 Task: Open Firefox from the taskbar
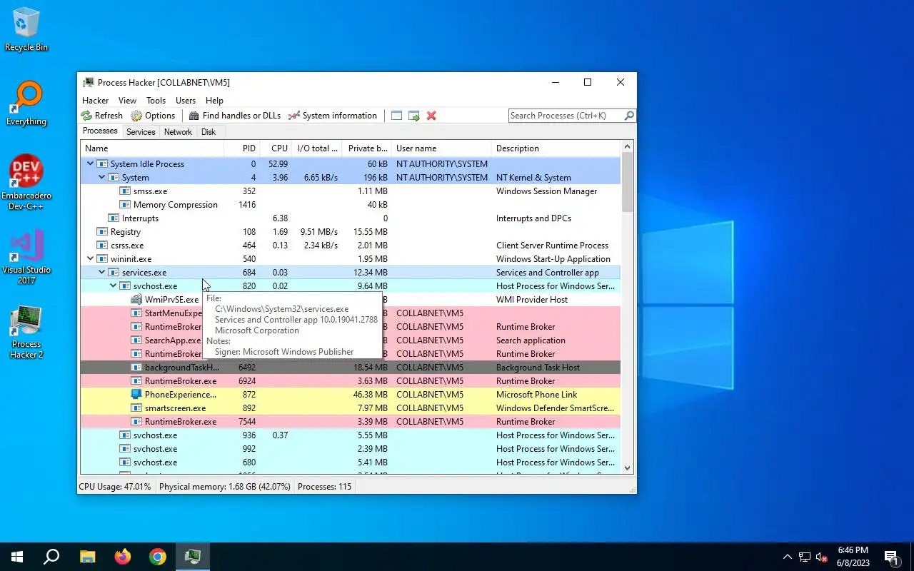click(x=123, y=557)
